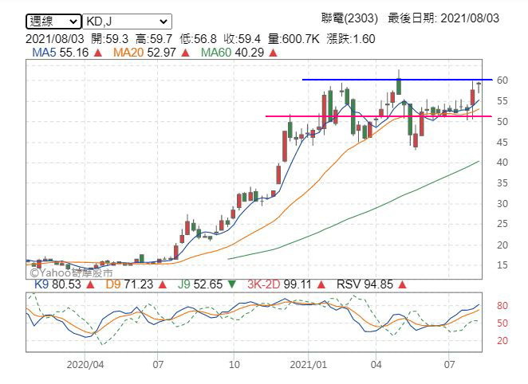Click the 80 level on KD axis
Screen dimensions: 528x384
tap(502, 306)
